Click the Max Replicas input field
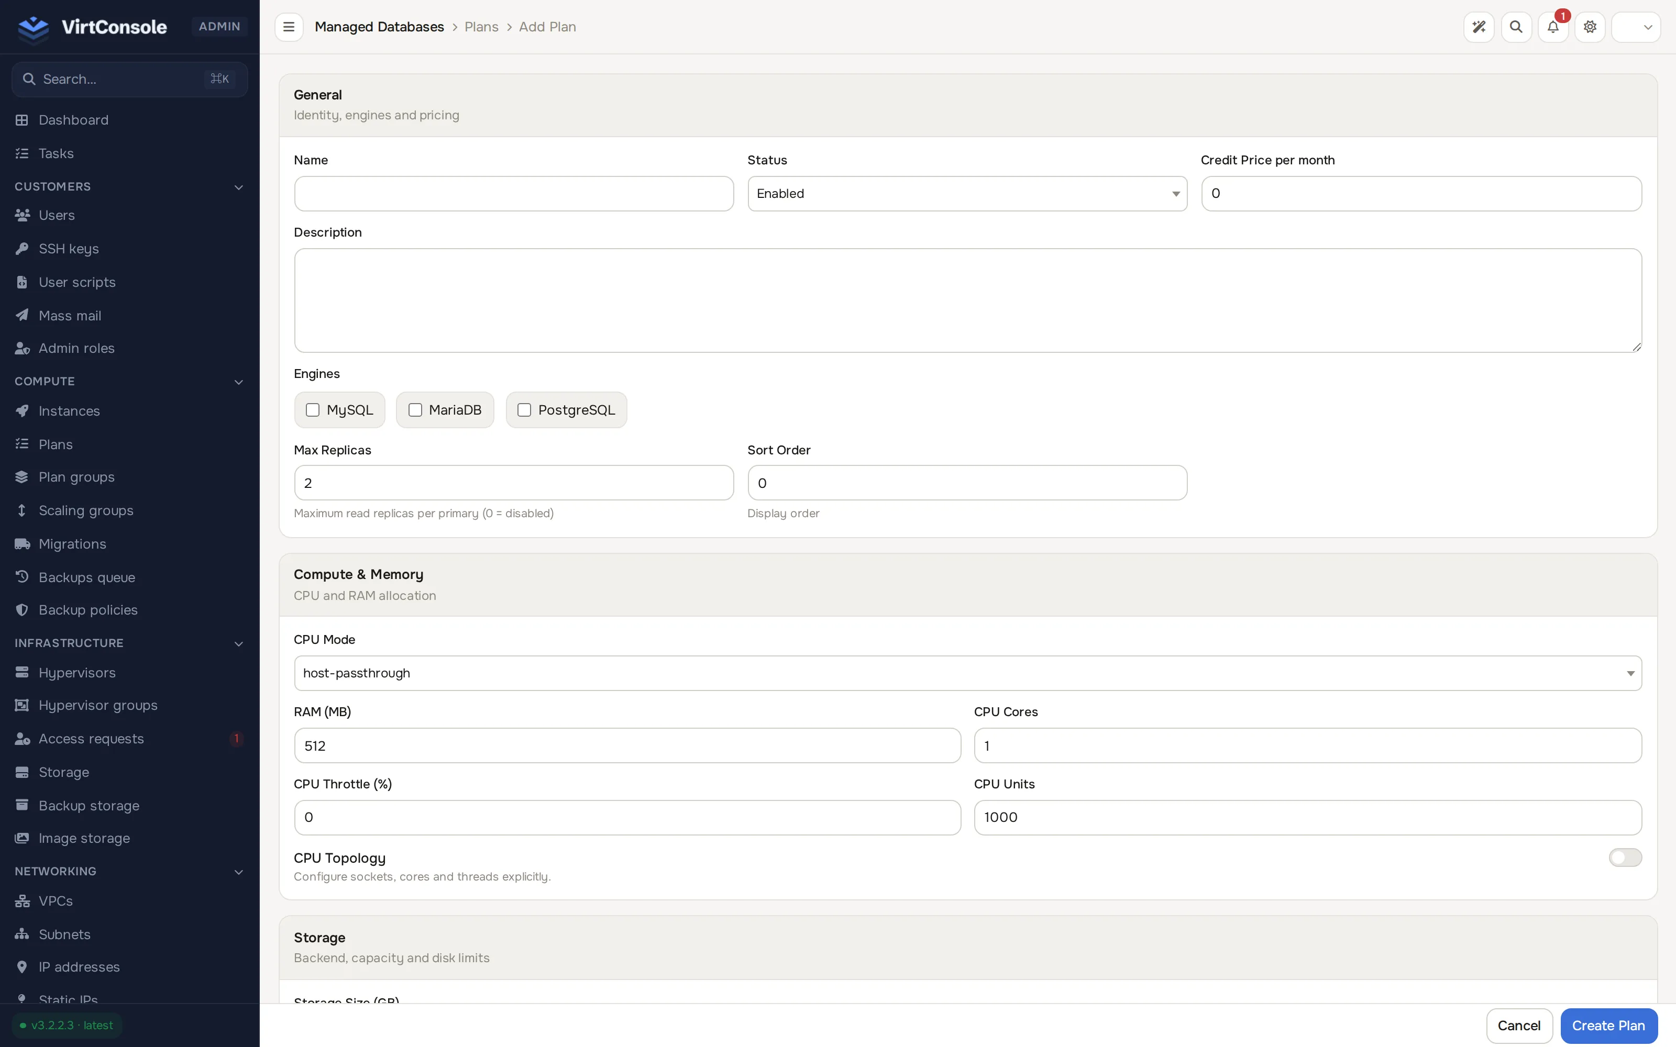 point(513,483)
